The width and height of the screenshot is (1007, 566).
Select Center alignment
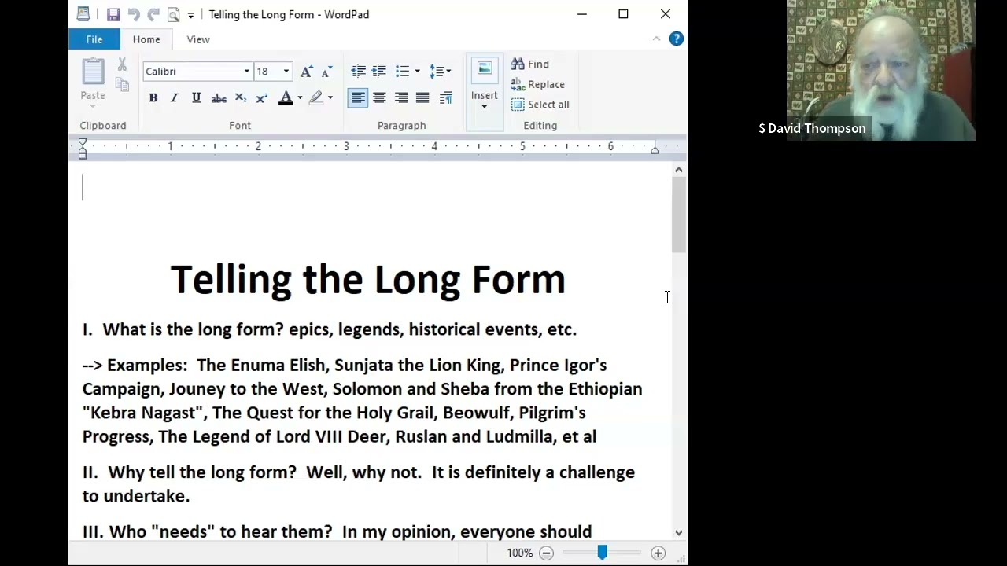[379, 98]
